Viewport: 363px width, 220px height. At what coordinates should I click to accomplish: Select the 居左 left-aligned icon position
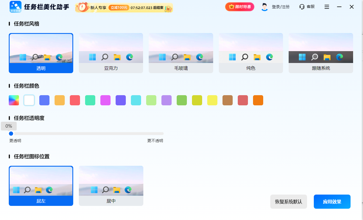(x=41, y=186)
